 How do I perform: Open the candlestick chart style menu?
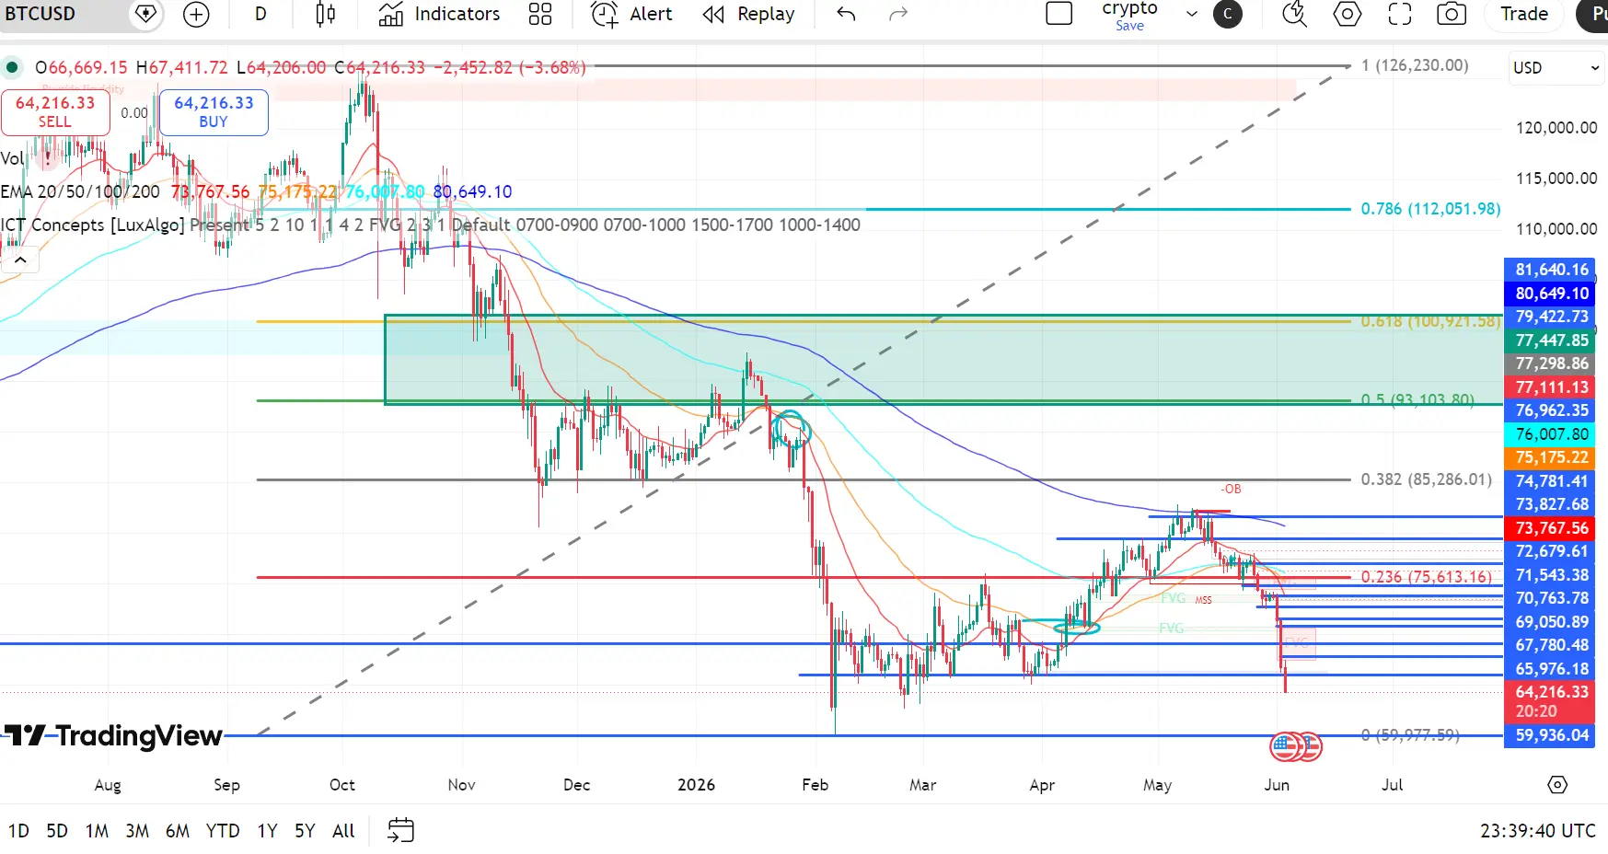tap(326, 14)
